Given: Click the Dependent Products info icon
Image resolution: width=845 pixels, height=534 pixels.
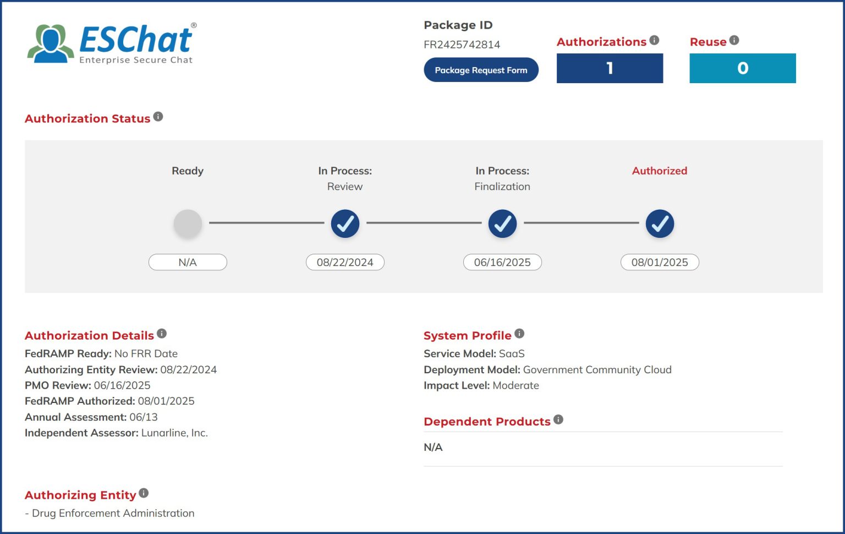Looking at the screenshot, I should tap(558, 419).
